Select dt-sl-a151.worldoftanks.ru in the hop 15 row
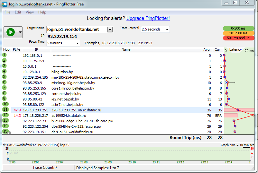The image size is (258, 173). (72, 132)
